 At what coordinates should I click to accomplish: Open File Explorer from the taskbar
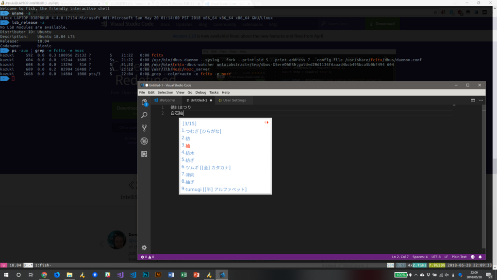click(69, 275)
